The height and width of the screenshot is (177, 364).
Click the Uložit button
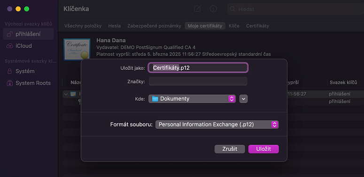[263, 149]
